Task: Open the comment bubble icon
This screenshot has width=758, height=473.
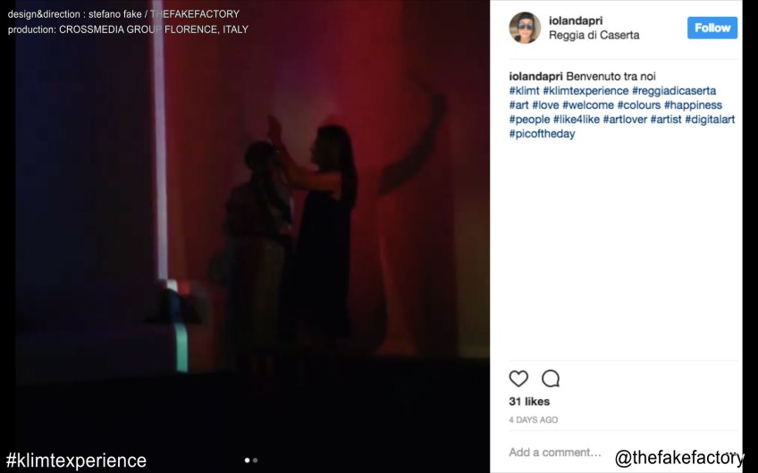Action: click(551, 379)
